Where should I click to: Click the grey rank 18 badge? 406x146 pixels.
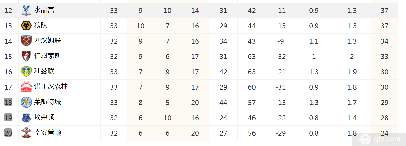pyautogui.click(x=8, y=102)
